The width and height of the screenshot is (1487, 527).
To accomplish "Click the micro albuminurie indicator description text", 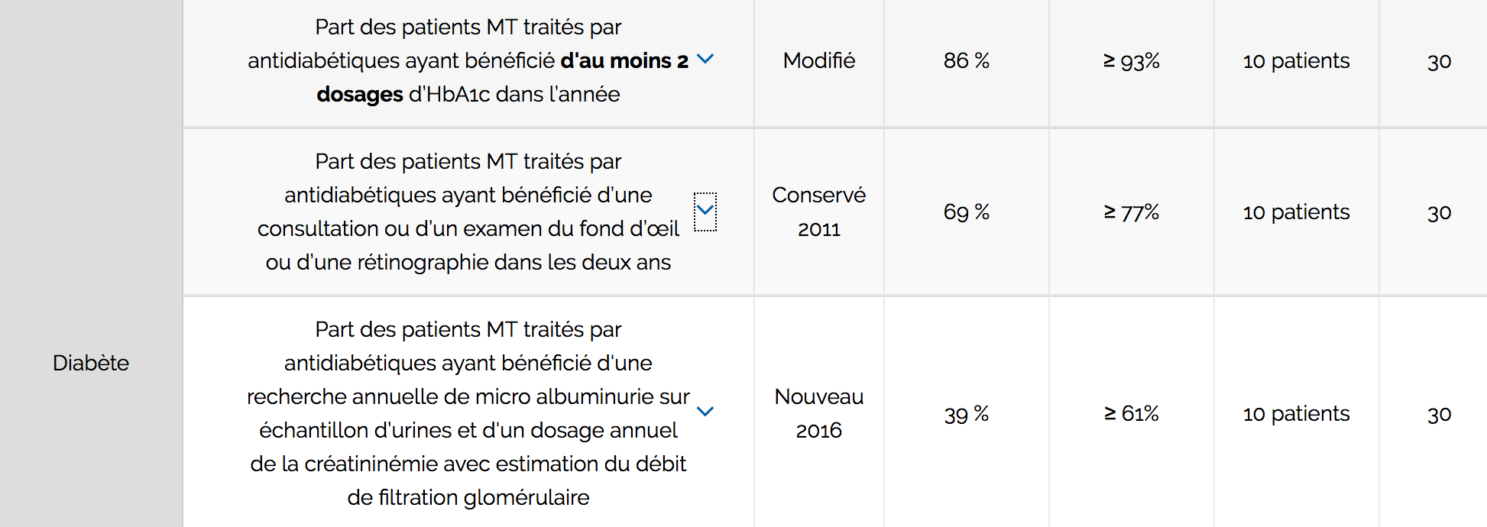I will 468,413.
